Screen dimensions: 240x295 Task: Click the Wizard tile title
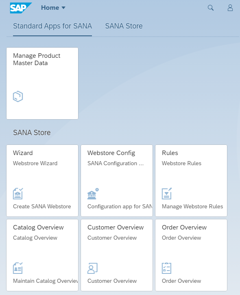coord(23,153)
